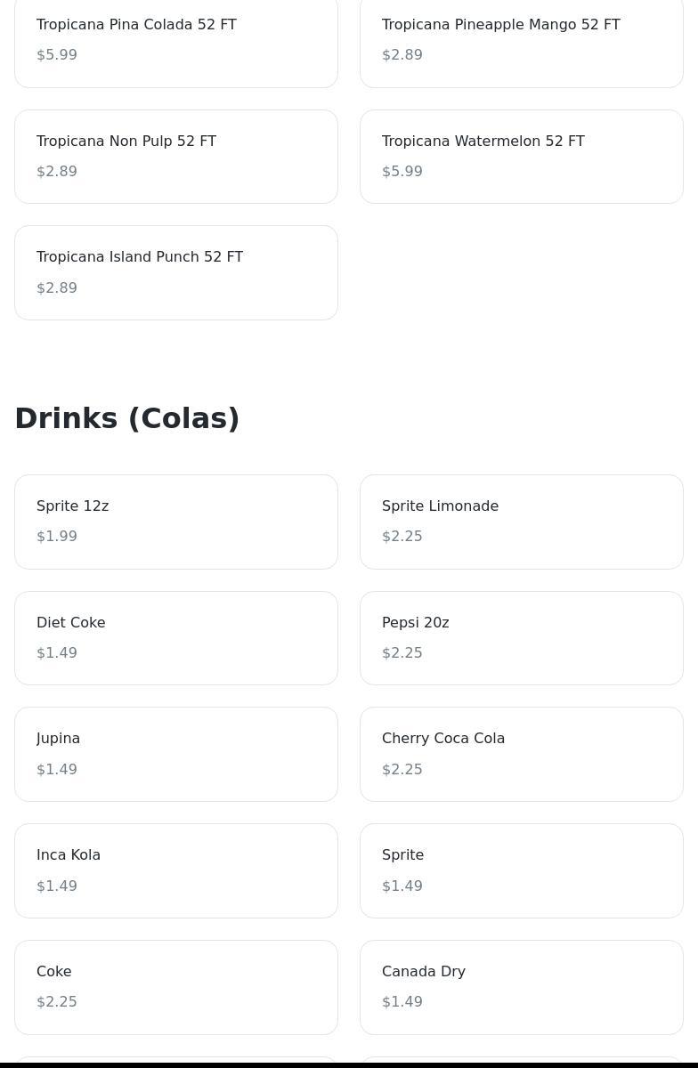Click the $2.25 price under Sprite Limonade

tap(402, 537)
